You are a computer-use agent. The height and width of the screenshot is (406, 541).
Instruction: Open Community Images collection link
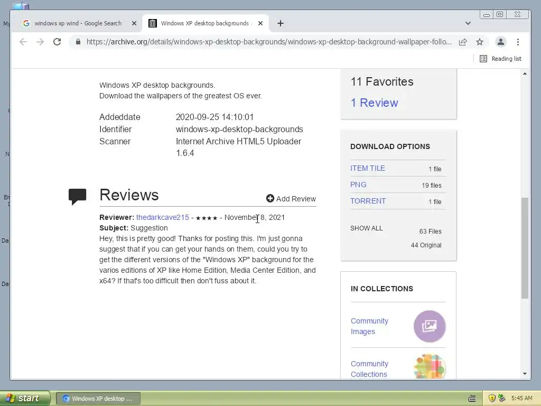click(369, 326)
